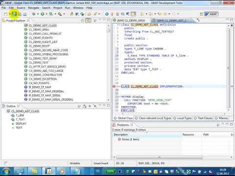Select CL_DEMO_FLIGHTS in Project Explorer
This screenshot has height=176, width=235.
point(38,38)
